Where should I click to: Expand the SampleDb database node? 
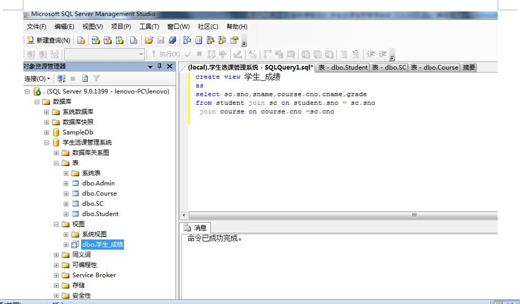click(46, 132)
